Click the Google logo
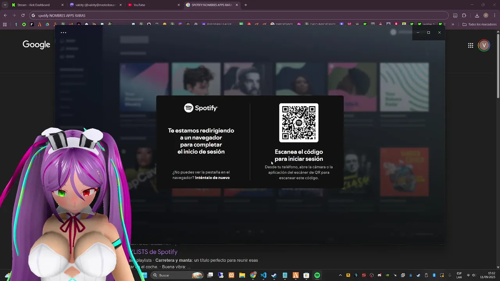Screen dimensions: 500x281 [x=36, y=44]
